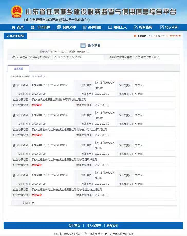187x236 pixels.
Task: Click 加入收藏夹 in the footer
Action: (x=94, y=225)
